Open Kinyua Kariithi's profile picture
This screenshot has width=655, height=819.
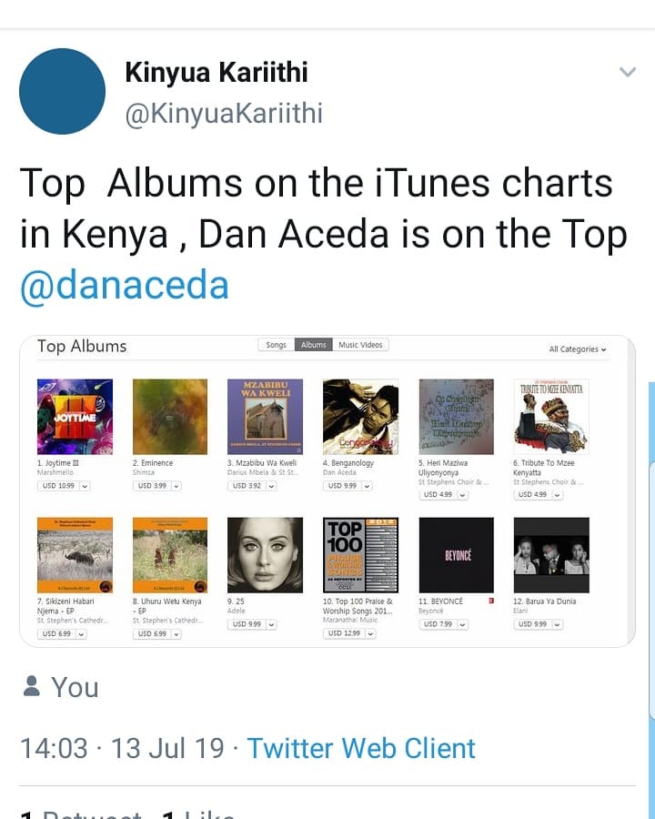[x=62, y=91]
